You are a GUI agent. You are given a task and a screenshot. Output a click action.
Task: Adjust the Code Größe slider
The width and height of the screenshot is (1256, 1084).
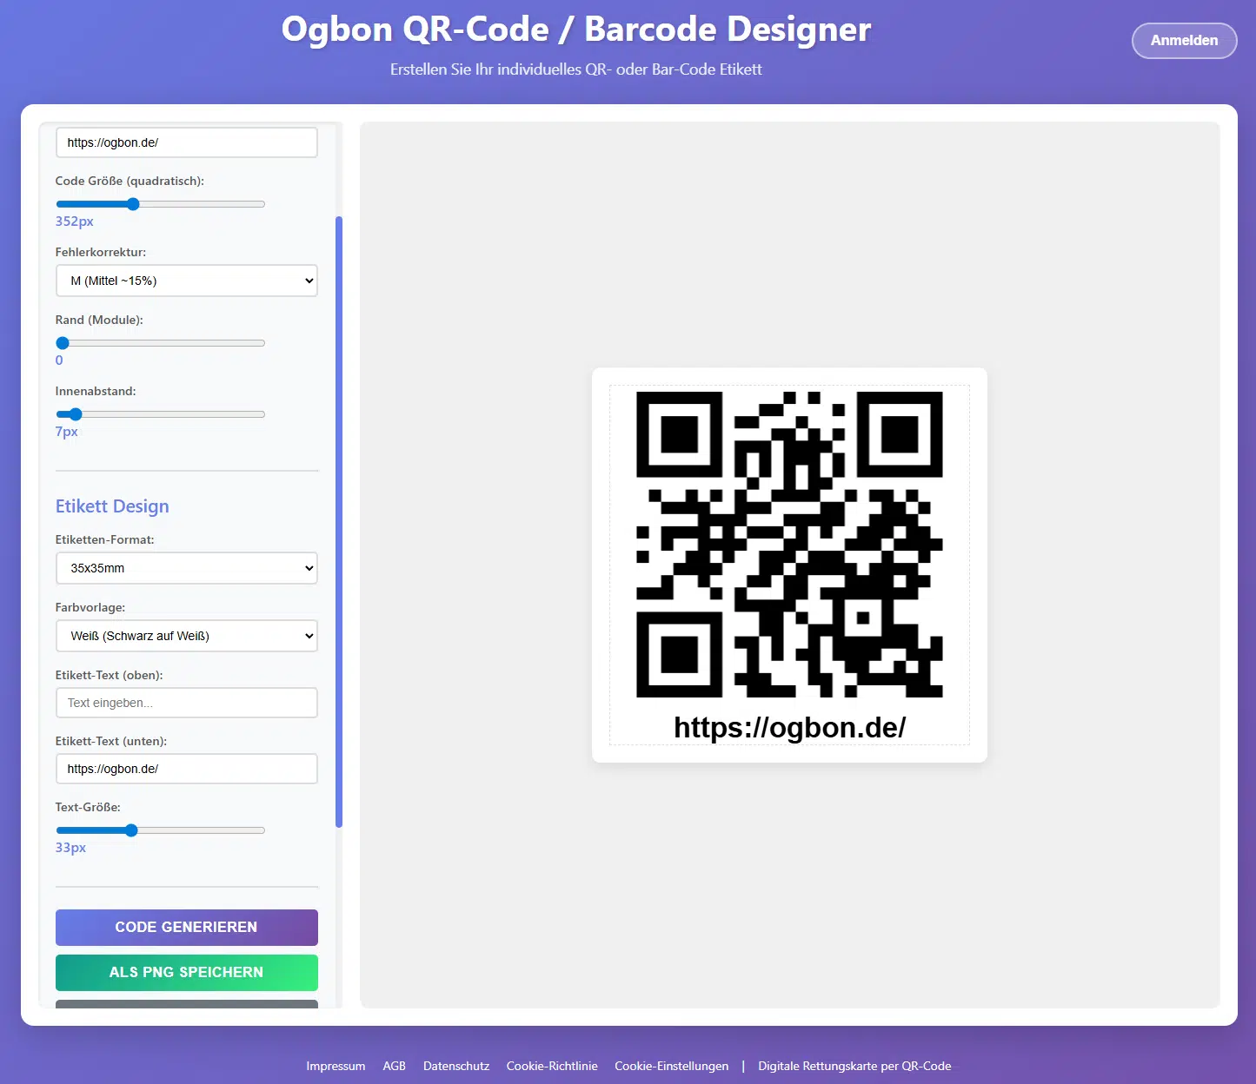pyautogui.click(x=133, y=204)
